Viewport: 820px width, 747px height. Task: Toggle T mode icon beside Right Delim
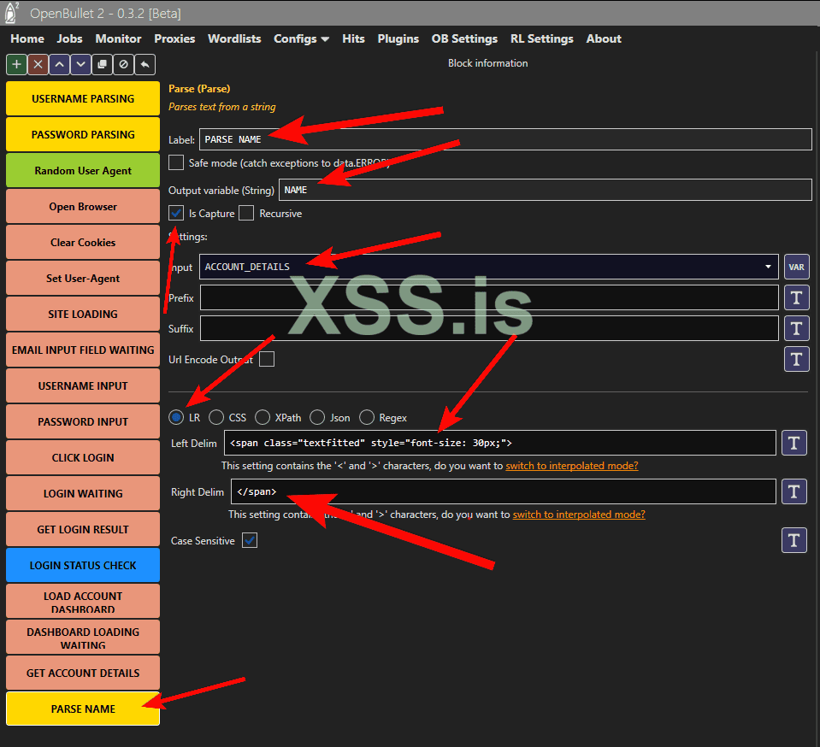pyautogui.click(x=793, y=491)
